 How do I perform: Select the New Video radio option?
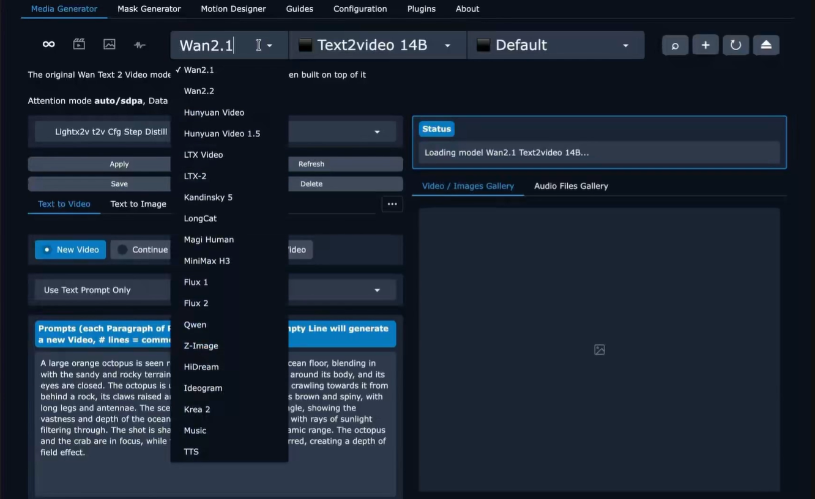pos(70,250)
